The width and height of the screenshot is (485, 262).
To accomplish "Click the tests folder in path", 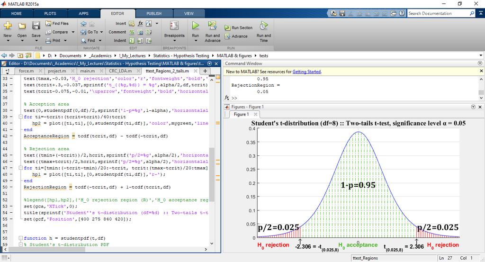I will (x=263, y=56).
